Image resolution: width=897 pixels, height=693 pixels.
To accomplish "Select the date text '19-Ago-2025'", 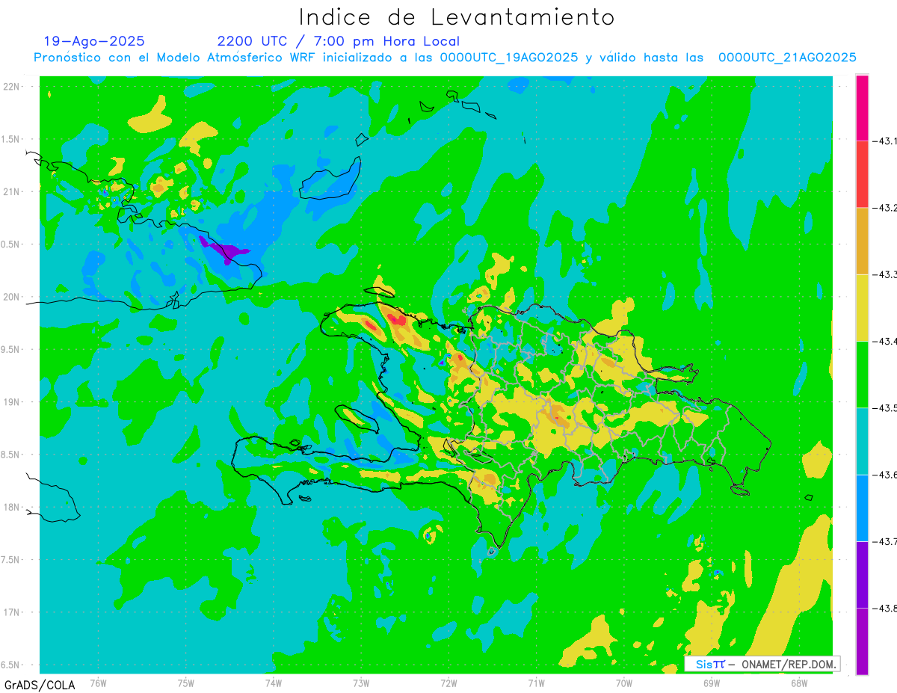I will (94, 41).
